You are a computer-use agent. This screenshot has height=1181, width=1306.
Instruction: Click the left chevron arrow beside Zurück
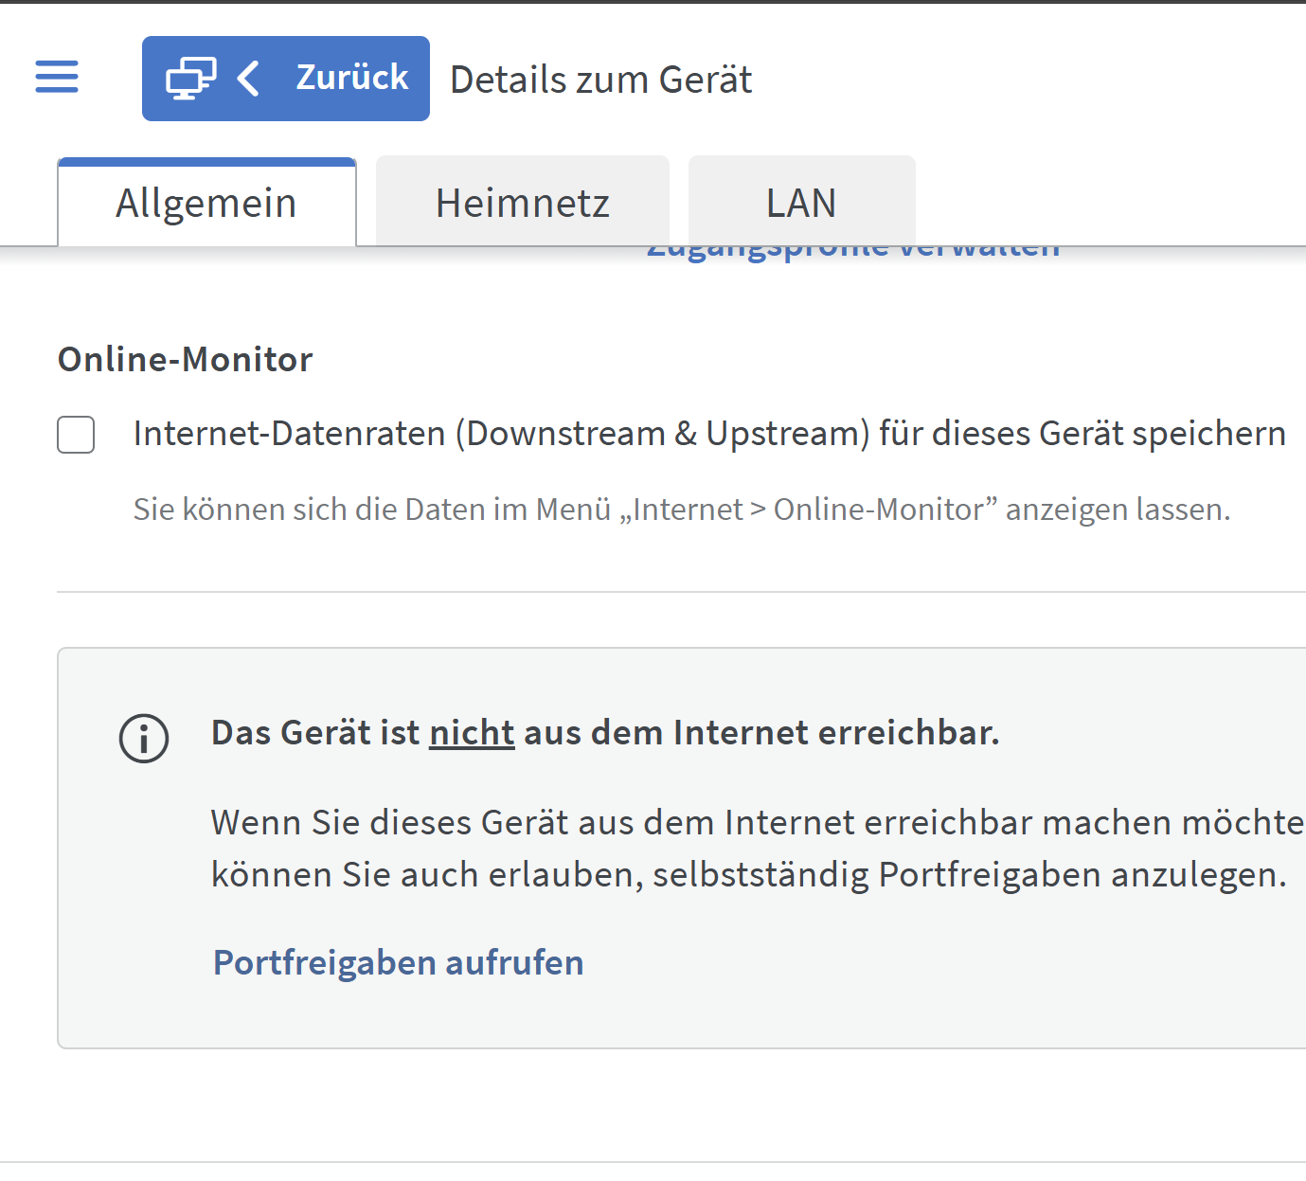point(248,79)
